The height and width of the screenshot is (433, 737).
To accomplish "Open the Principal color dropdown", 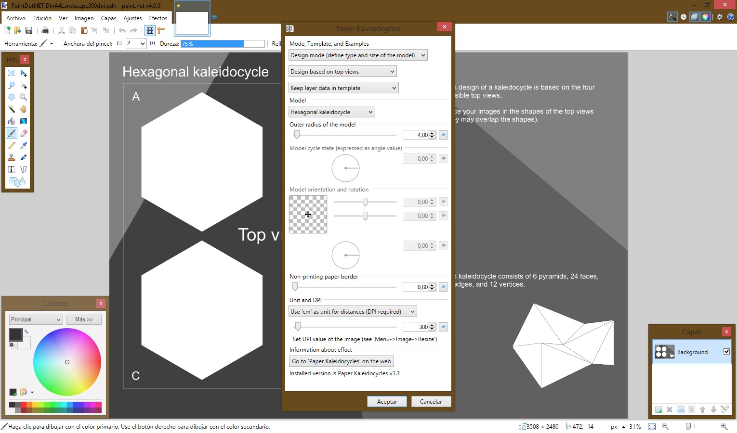I will 36,319.
